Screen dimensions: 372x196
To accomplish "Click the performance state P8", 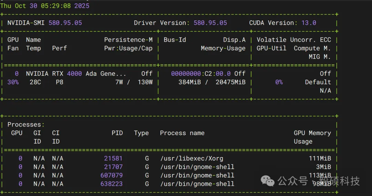I will coord(60,83).
